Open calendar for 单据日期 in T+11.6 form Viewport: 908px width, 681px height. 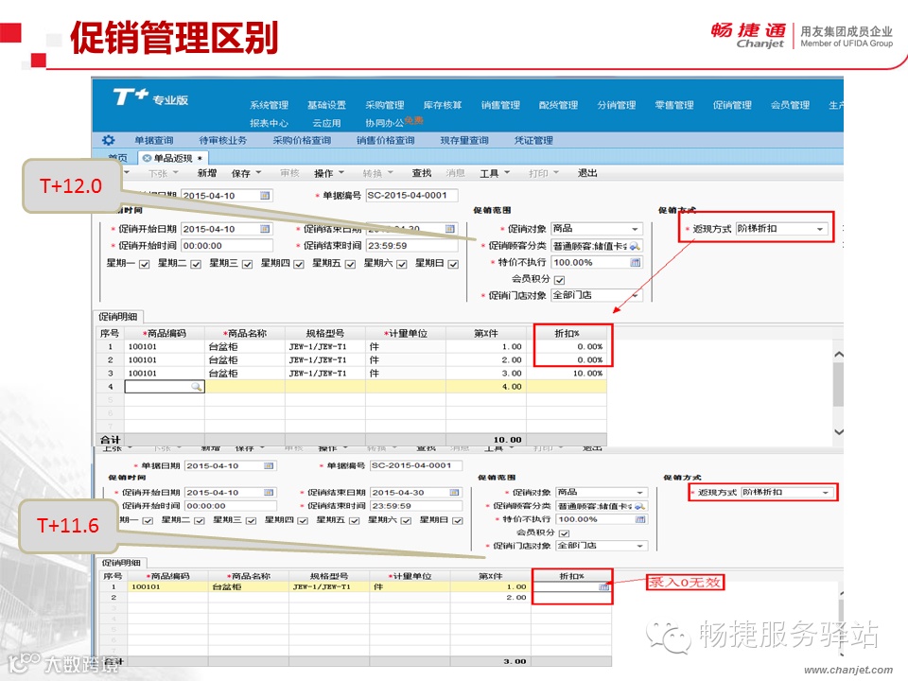(x=269, y=465)
